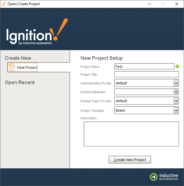Image resolution: width=184 pixels, height=186 pixels.
Task: Click the Project Name label
Action: [90, 67]
